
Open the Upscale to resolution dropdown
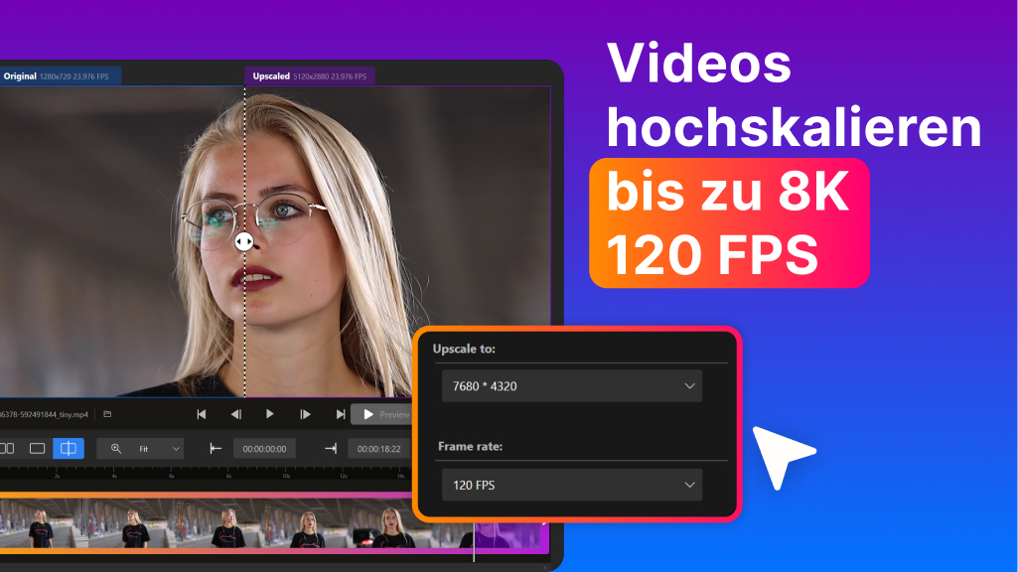(571, 385)
